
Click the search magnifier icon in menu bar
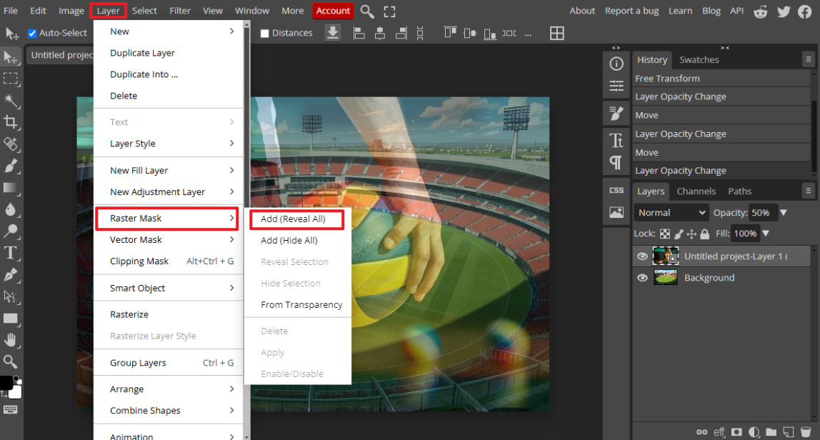367,11
